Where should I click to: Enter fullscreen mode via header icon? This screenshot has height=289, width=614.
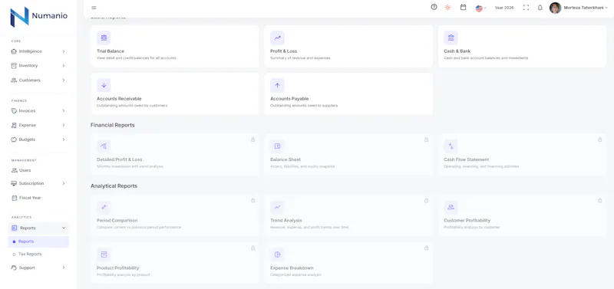[x=526, y=8]
